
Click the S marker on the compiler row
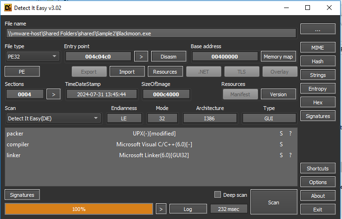point(281,144)
